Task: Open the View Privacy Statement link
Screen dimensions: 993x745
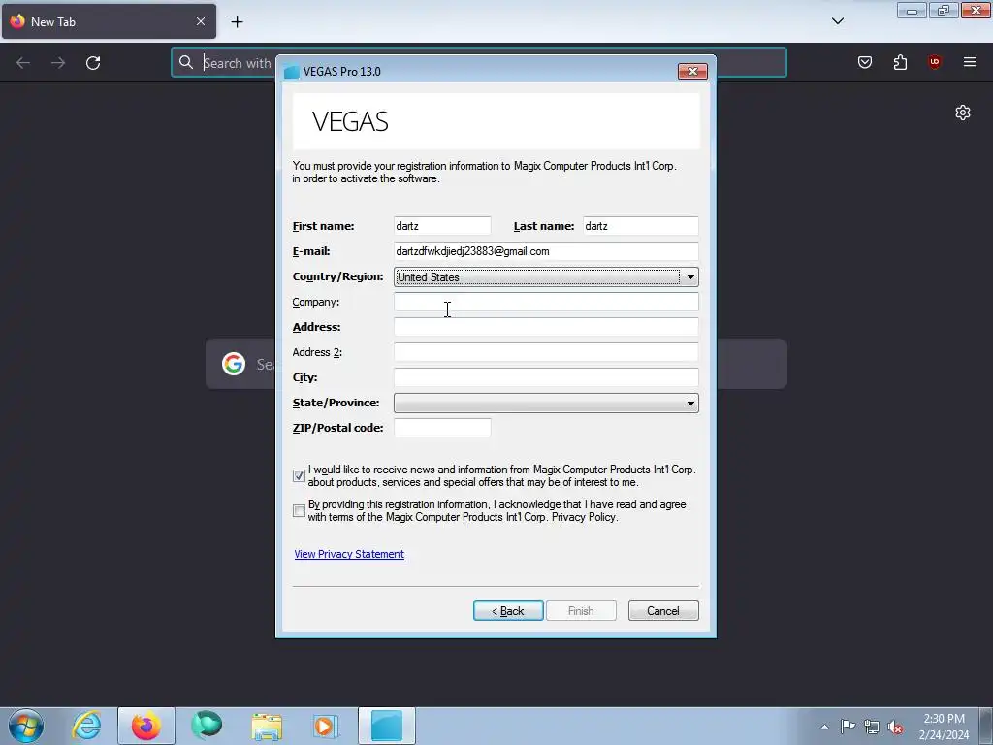Action: pyautogui.click(x=349, y=554)
